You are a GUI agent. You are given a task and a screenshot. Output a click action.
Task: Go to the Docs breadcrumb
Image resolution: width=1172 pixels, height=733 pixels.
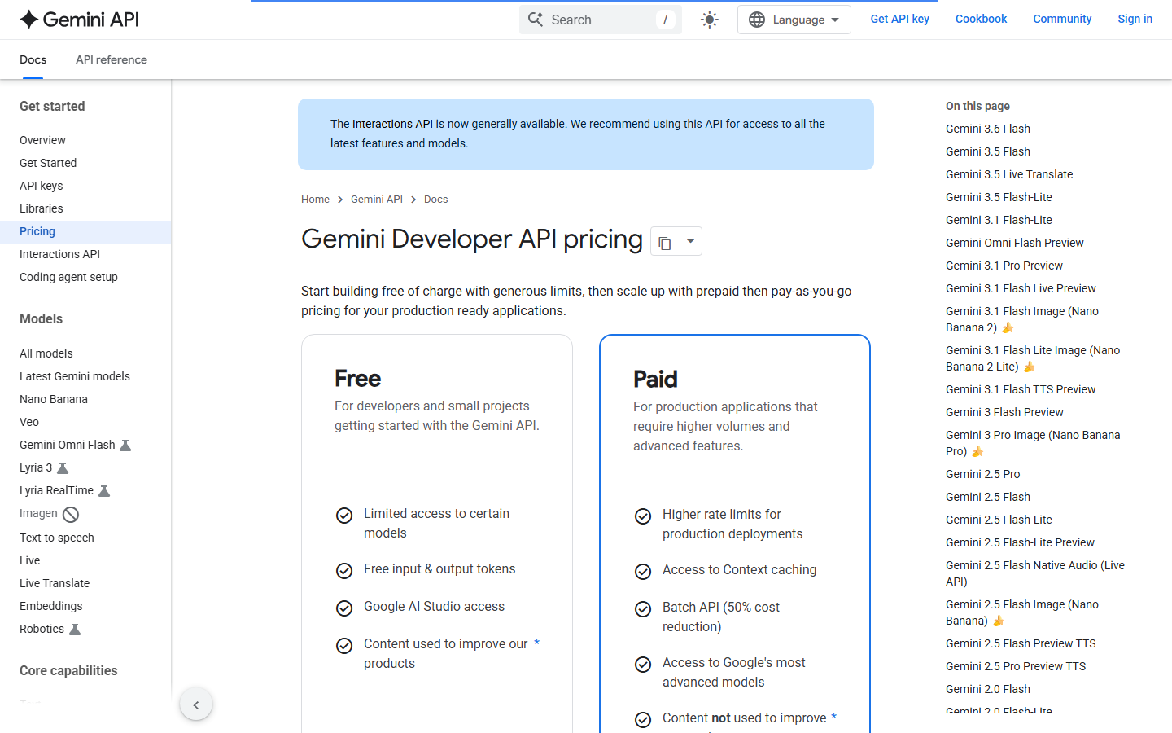coord(435,200)
